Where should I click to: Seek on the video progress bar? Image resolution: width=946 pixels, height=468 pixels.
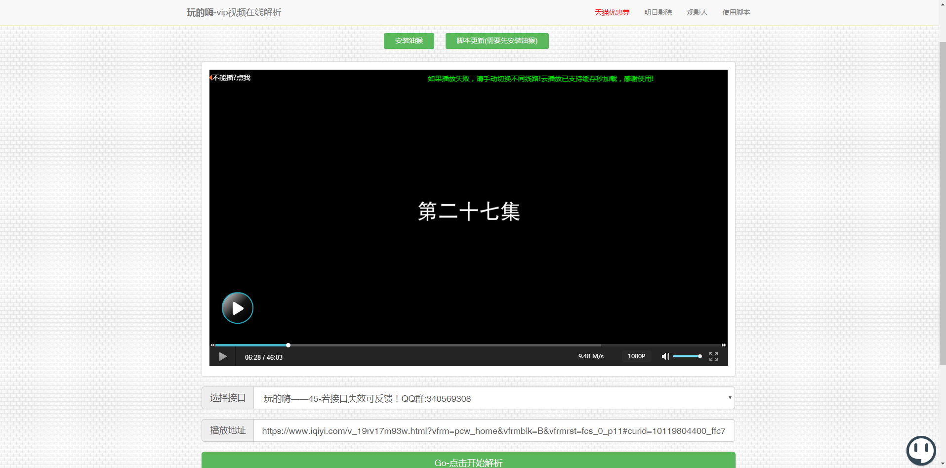coord(468,345)
